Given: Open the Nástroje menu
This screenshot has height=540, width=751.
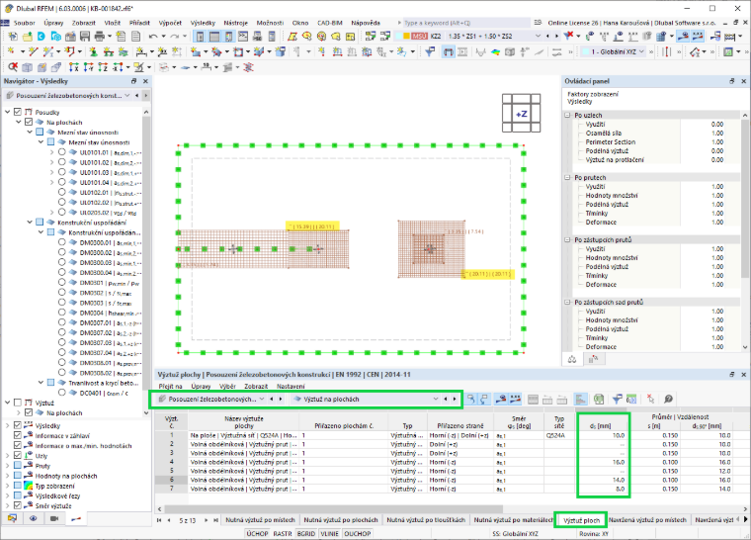Looking at the screenshot, I should (235, 23).
